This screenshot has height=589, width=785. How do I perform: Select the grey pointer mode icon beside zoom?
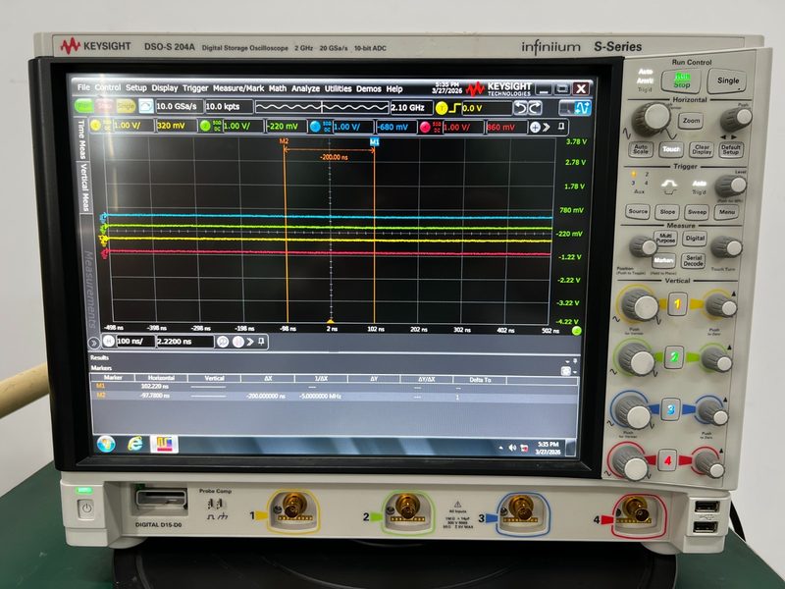pos(567,108)
